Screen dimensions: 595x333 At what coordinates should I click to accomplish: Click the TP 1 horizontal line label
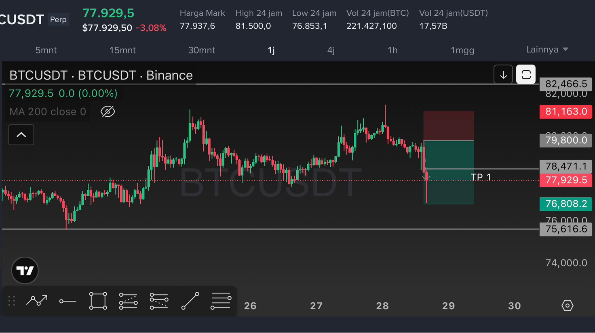(x=481, y=177)
